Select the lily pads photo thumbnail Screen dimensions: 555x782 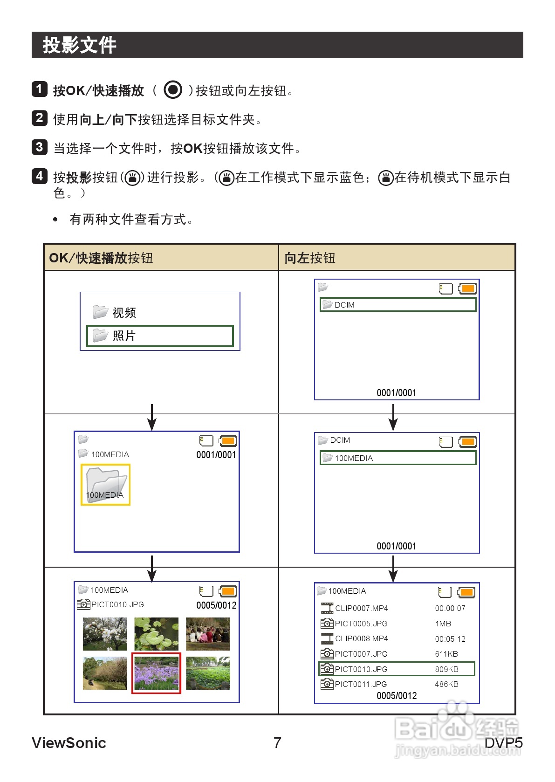click(x=157, y=634)
